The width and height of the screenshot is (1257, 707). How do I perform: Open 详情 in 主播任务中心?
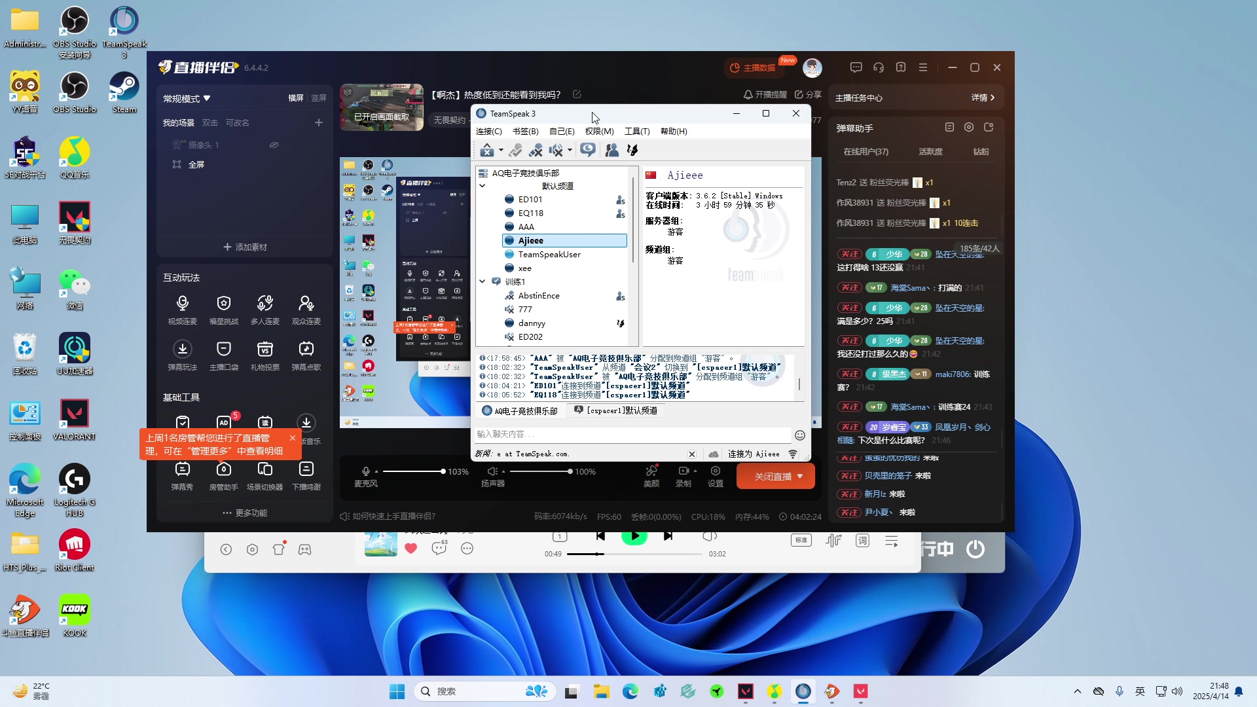[983, 98]
